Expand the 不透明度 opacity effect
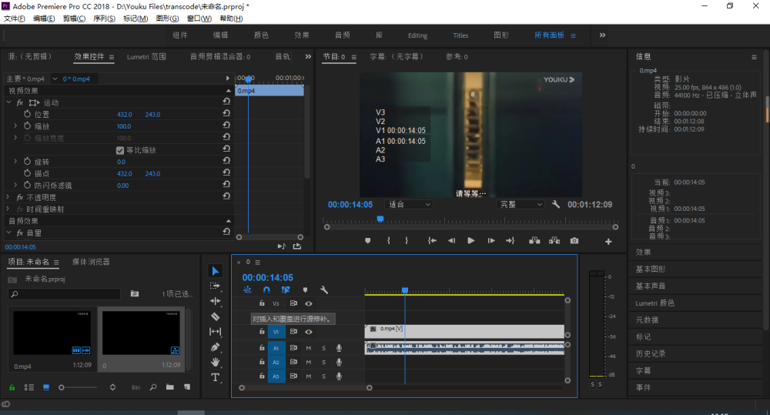 tap(8, 197)
